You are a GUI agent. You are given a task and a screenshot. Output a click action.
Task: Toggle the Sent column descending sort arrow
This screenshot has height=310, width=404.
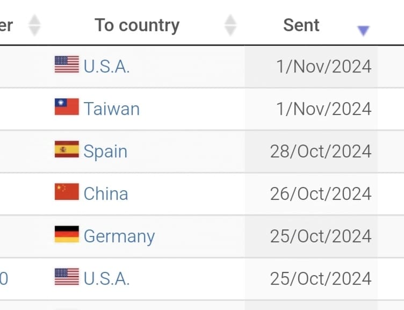(x=363, y=31)
